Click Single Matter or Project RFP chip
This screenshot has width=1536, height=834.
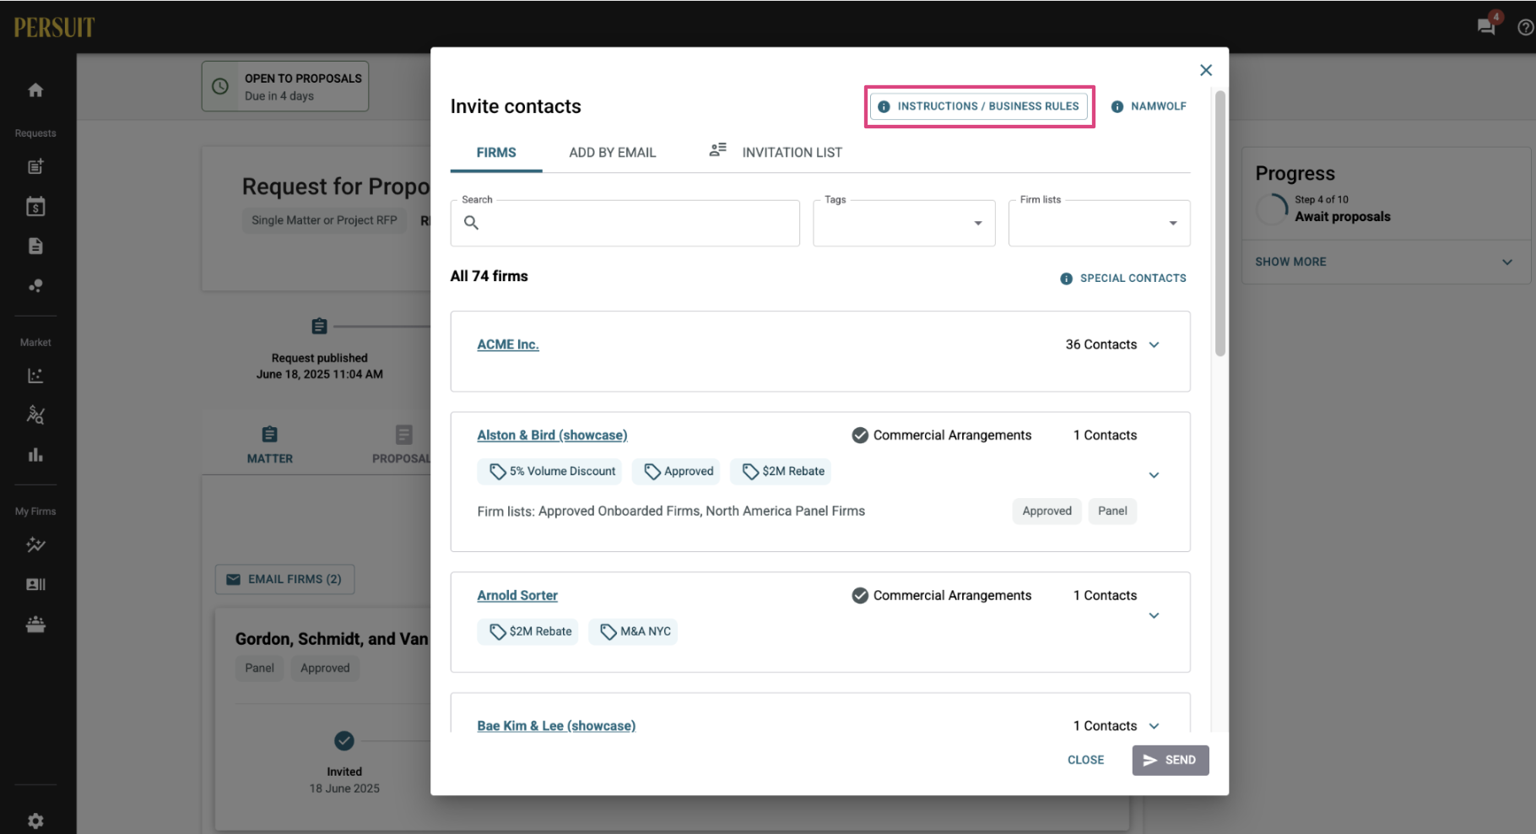324,220
